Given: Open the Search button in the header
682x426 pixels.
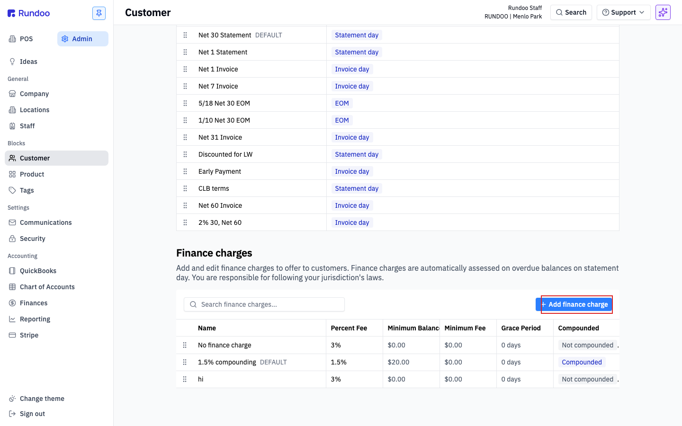Looking at the screenshot, I should (x=571, y=12).
